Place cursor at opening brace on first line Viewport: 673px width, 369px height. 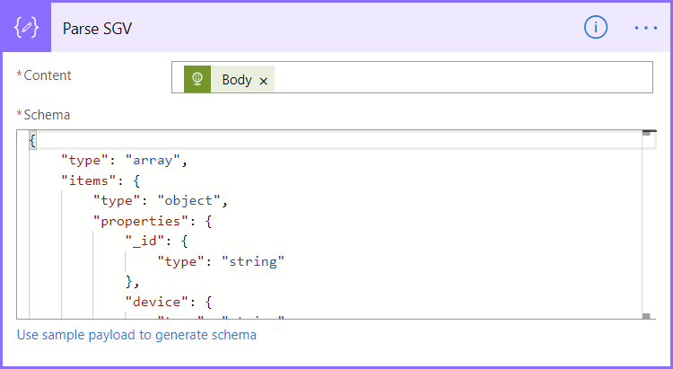pos(32,141)
